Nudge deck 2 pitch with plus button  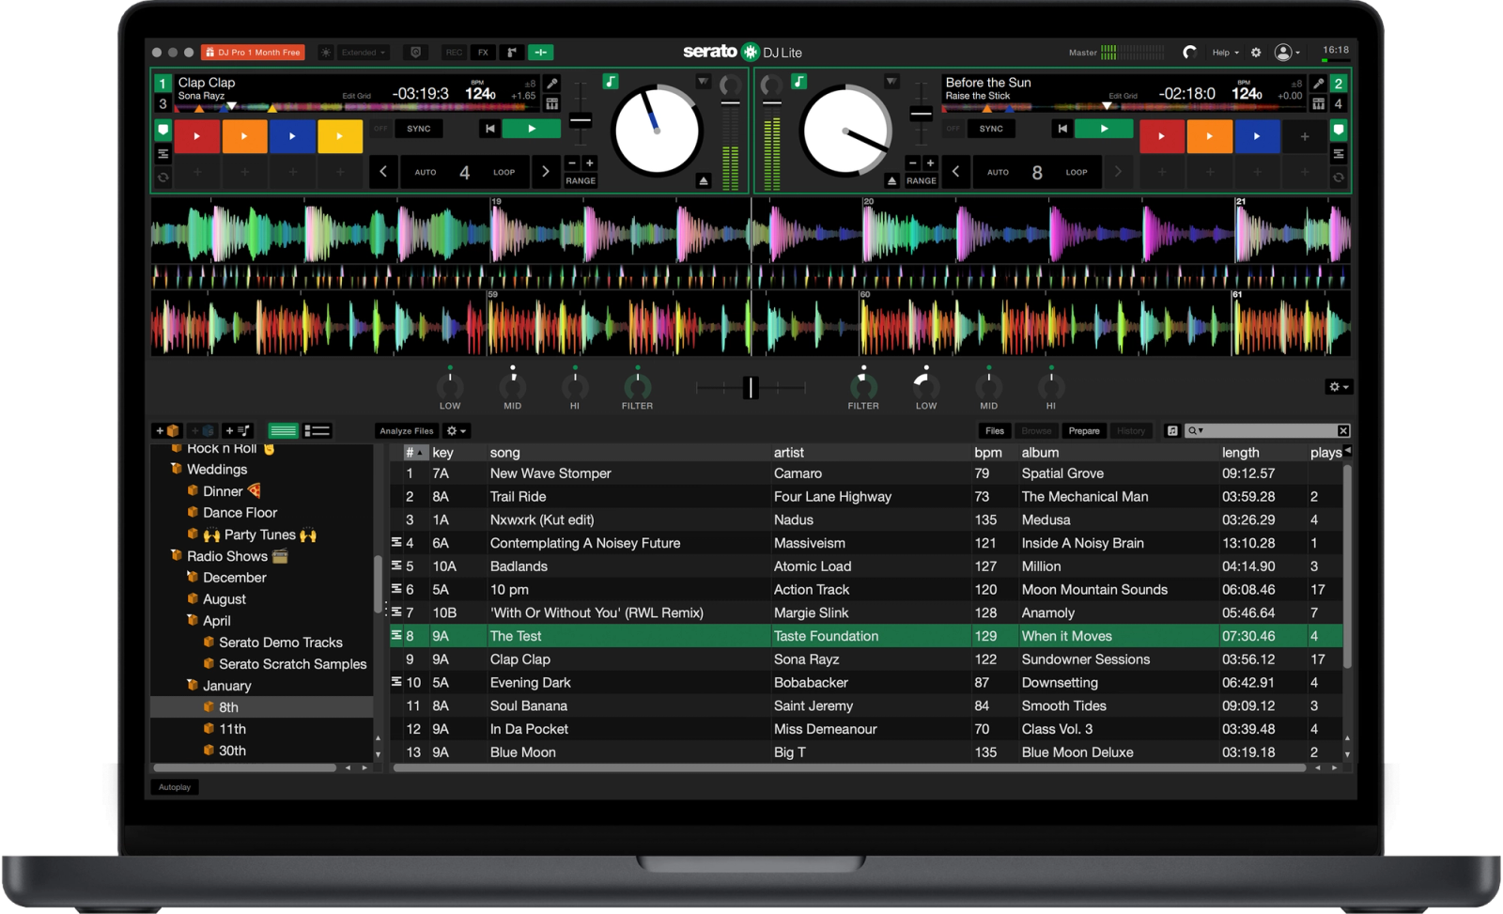[930, 163]
